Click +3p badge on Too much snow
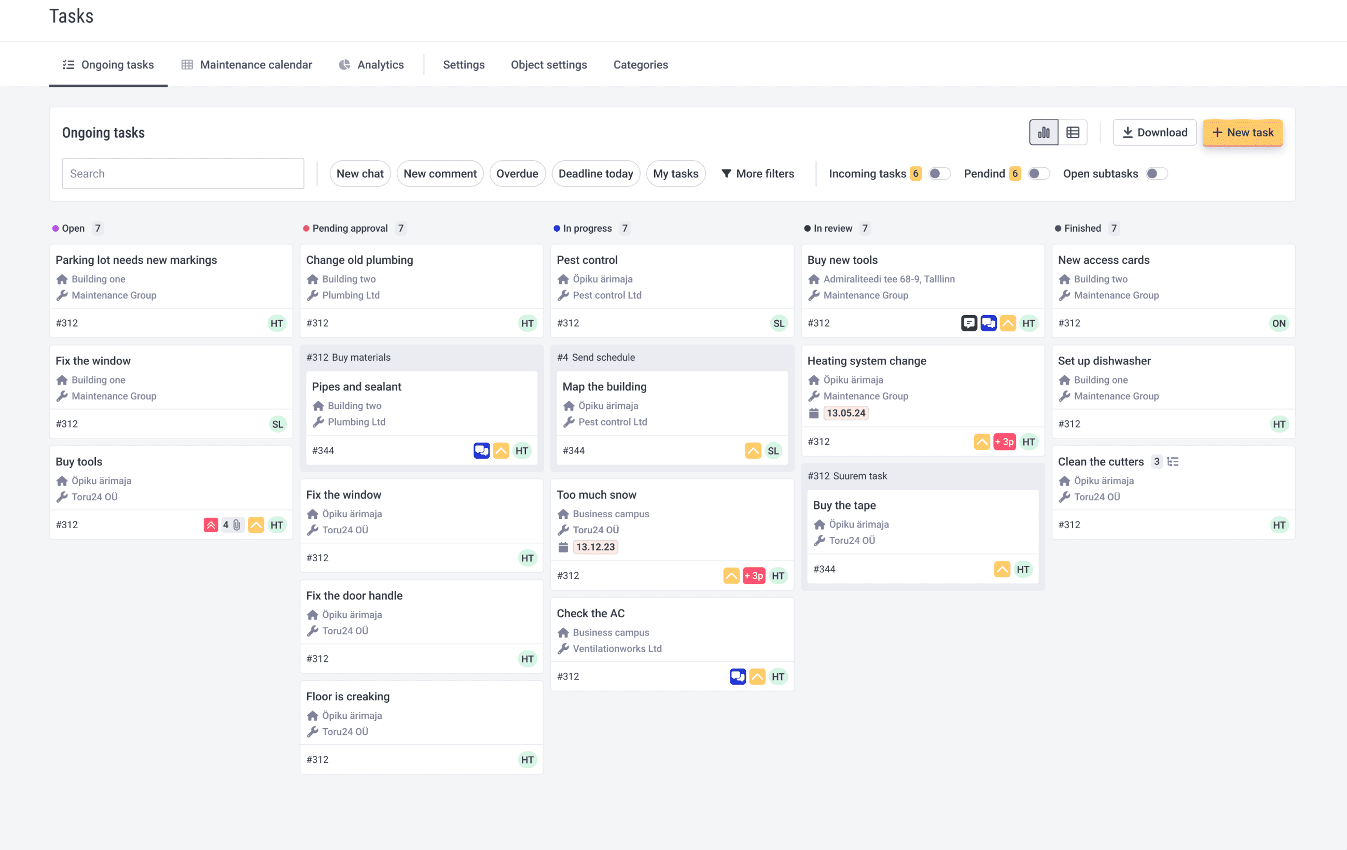The width and height of the screenshot is (1347, 850). click(754, 576)
